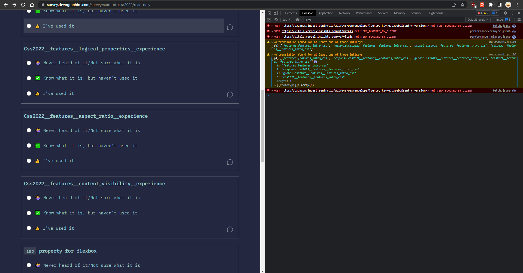The height and width of the screenshot is (273, 523).
Task: Expand the [[Prototype]] Array(0) entry
Action: 275,85
